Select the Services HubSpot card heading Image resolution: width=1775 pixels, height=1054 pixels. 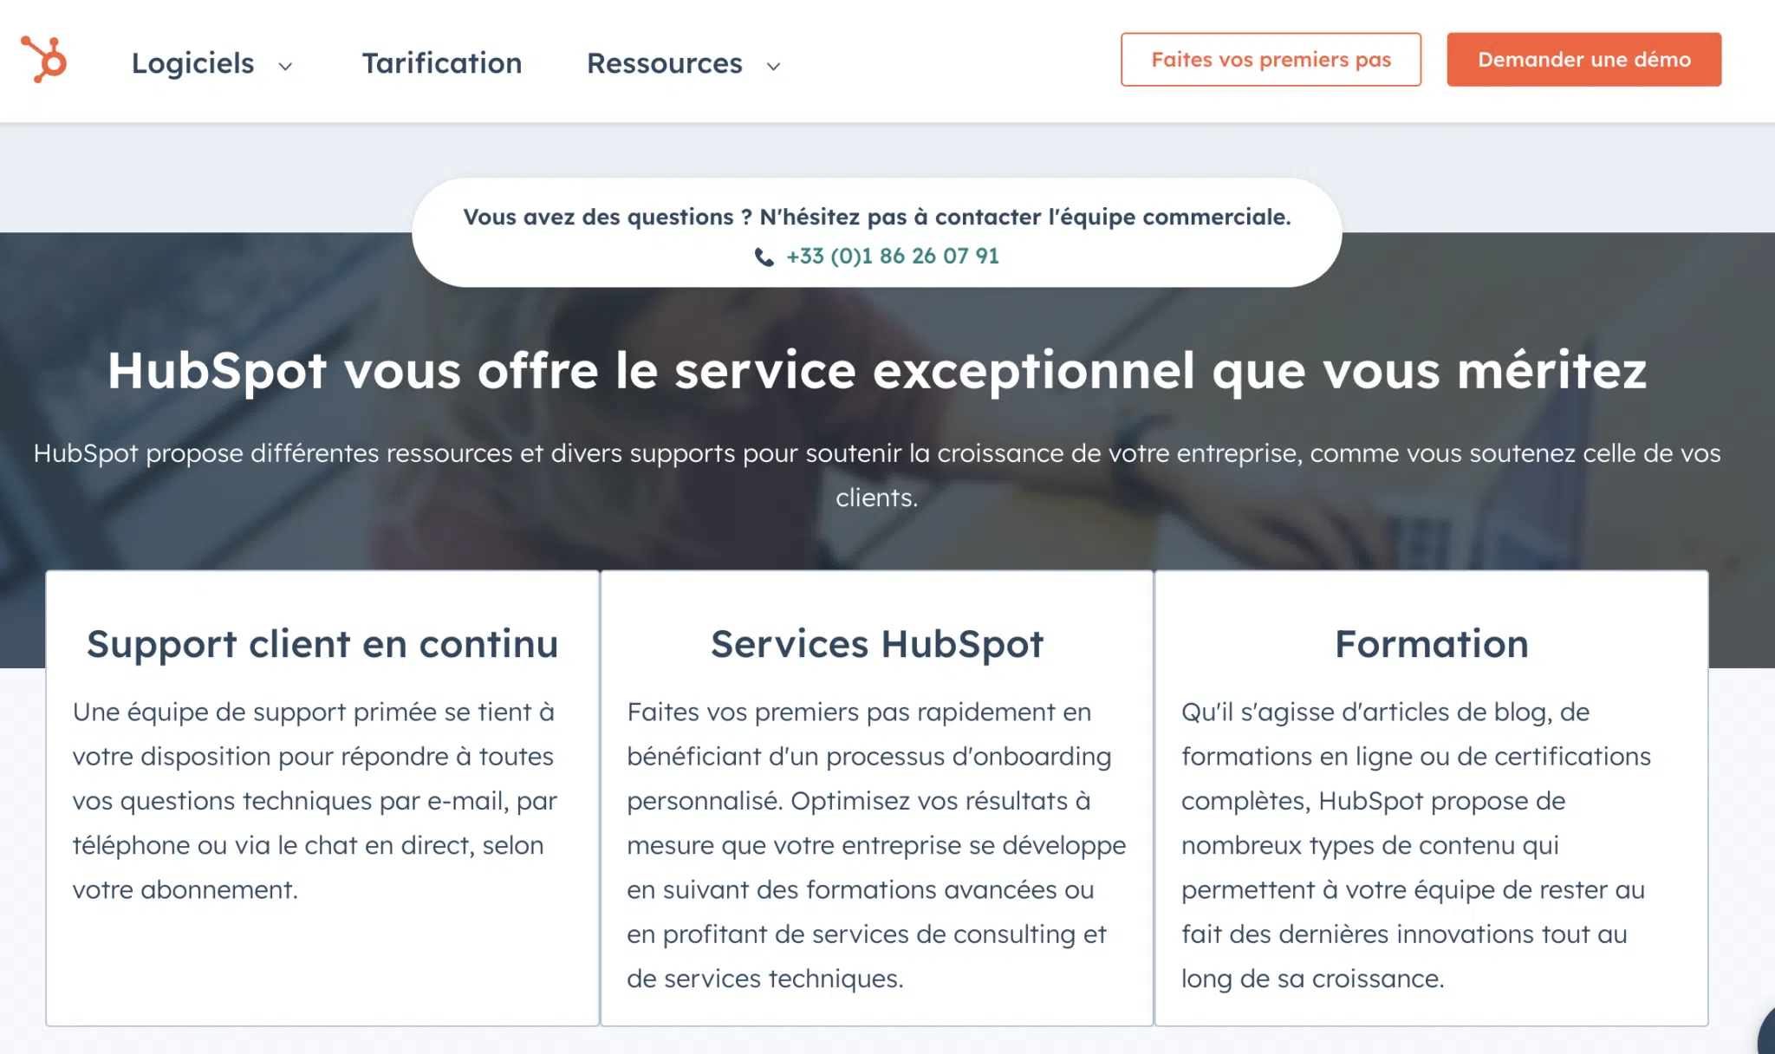pos(876,644)
